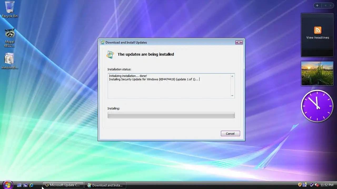Click 'The updates are being installed' heading
The width and height of the screenshot is (337, 189).
[x=146, y=54]
